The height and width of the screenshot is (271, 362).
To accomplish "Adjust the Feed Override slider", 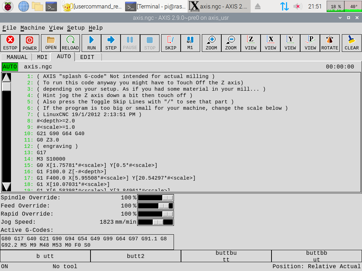I will tap(156, 206).
